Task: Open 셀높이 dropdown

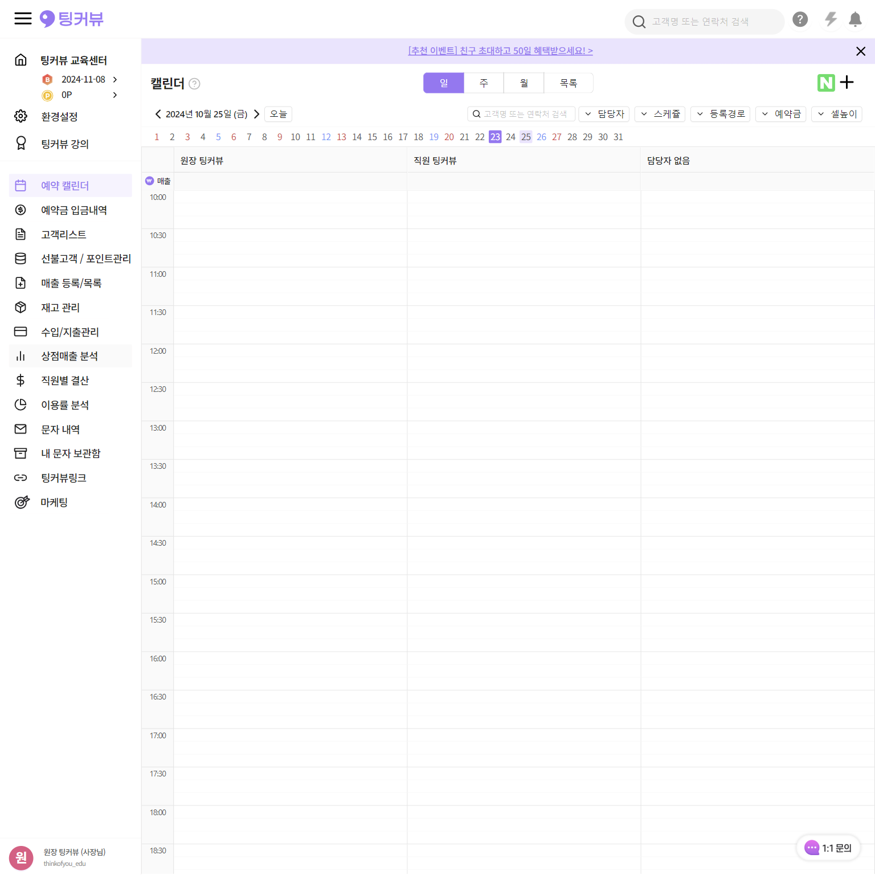Action: pos(837,114)
